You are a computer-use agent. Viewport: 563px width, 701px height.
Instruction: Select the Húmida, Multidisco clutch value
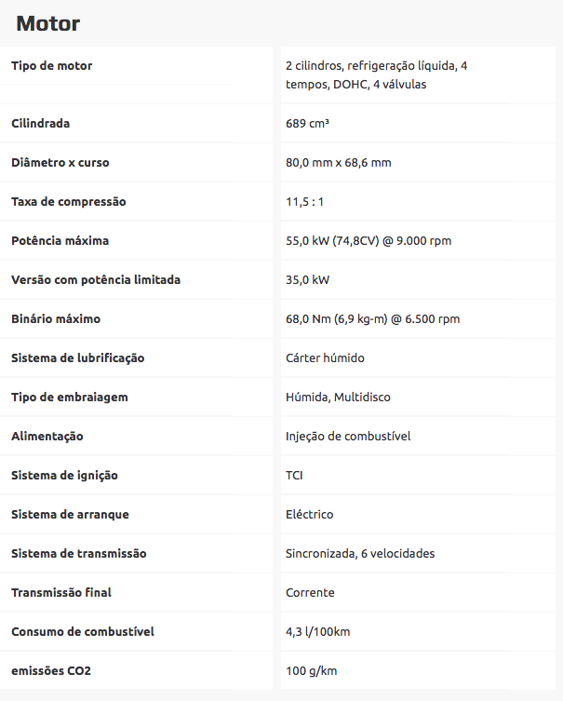tap(338, 398)
